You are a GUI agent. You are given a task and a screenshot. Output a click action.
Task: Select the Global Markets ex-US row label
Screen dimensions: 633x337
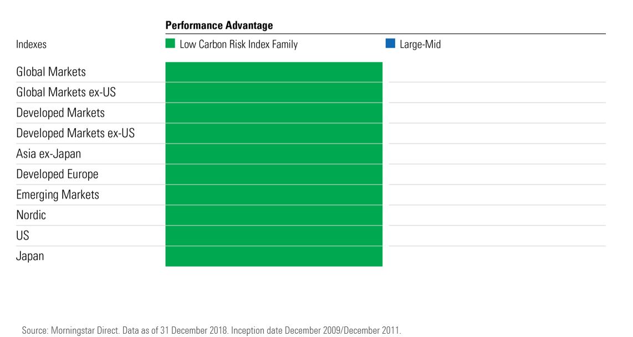[66, 93]
